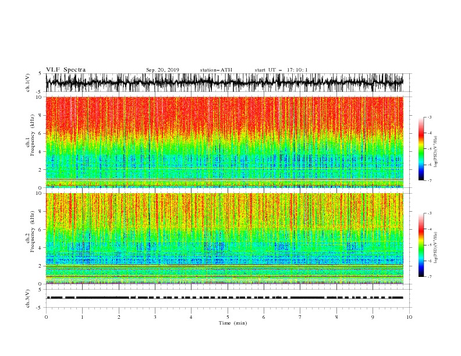Click the 'VLF Spectra' title text
The image size is (461, 356).
[x=66, y=70]
